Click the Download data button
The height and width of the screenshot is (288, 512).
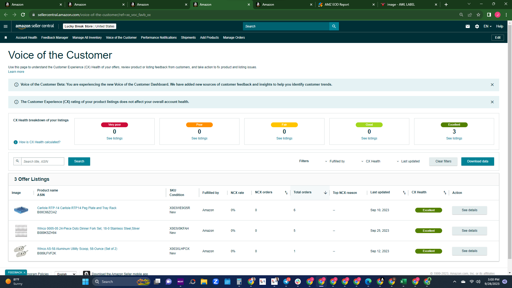click(478, 161)
